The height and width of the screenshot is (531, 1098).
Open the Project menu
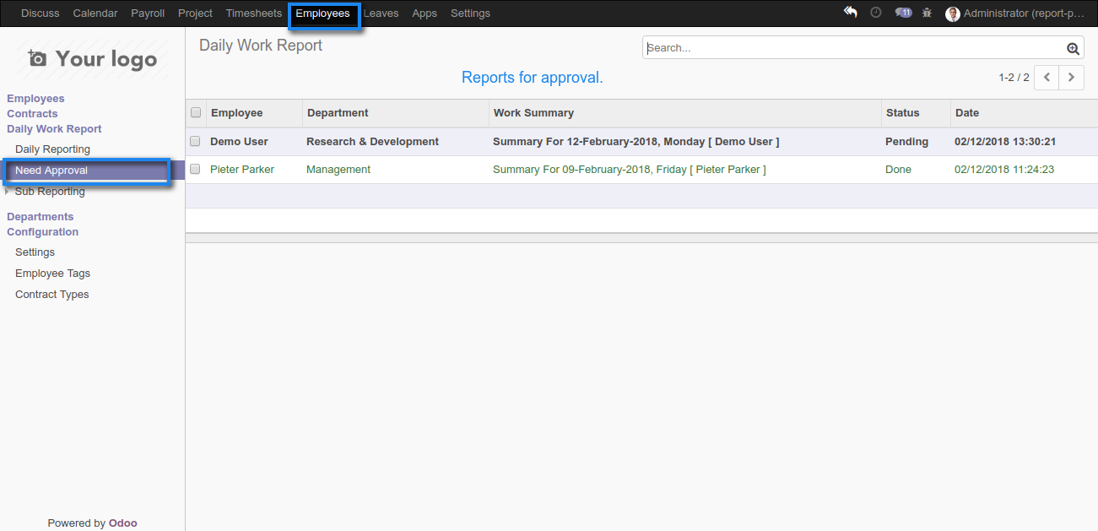[195, 14]
